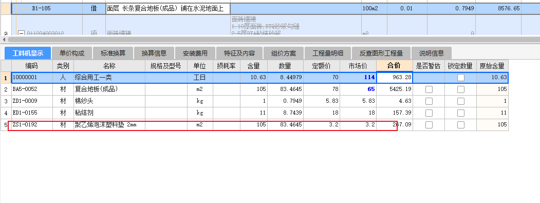Enable 锁定数量 for 棉纱头
The image size is (540, 203).
tap(461, 101)
